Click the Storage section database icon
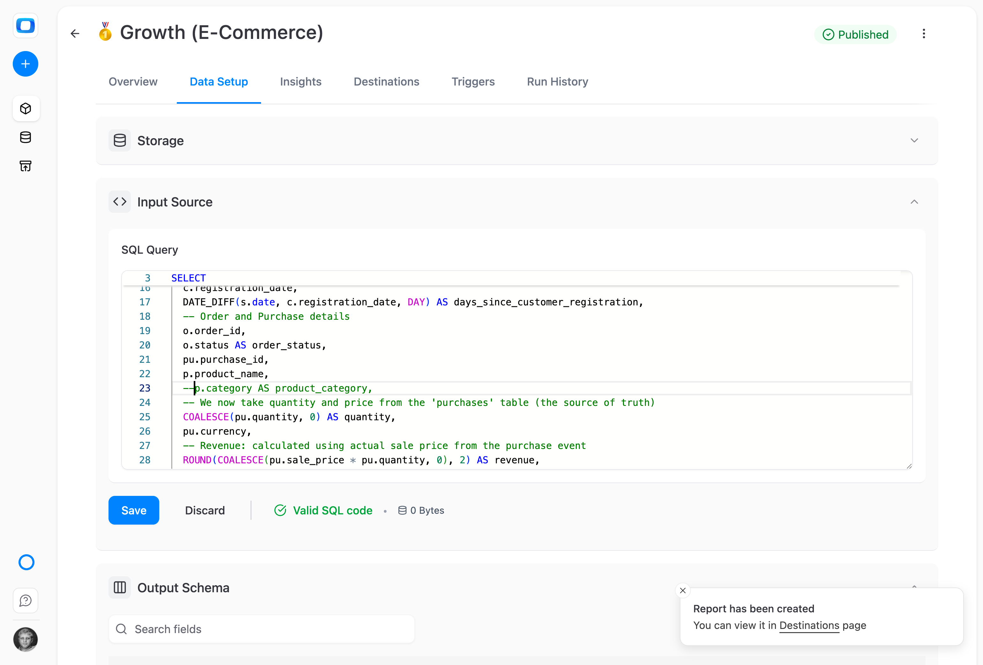The width and height of the screenshot is (983, 665). 120,140
